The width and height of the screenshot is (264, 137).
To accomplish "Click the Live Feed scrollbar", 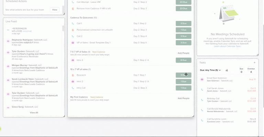I will click(63, 28).
